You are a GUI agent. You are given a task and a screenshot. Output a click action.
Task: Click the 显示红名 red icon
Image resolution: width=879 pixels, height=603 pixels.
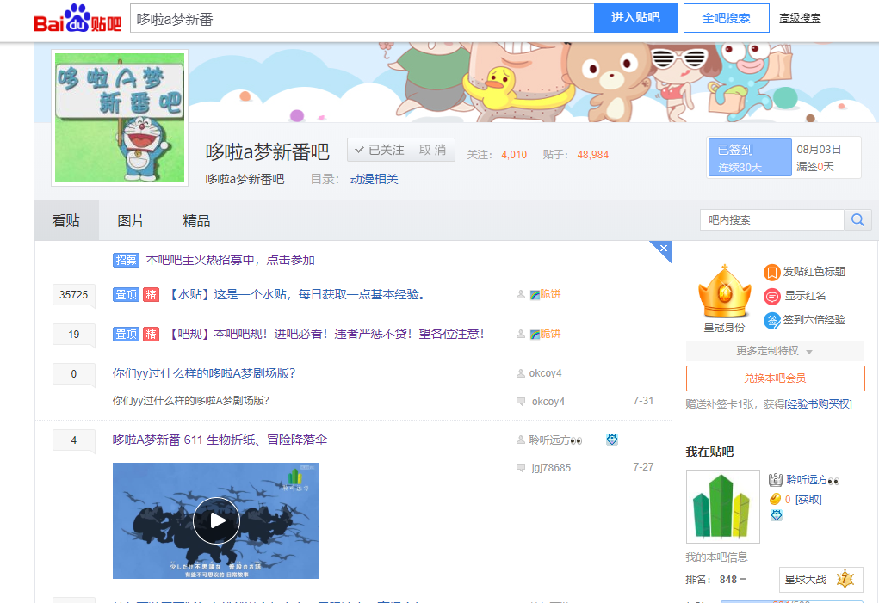[772, 296]
